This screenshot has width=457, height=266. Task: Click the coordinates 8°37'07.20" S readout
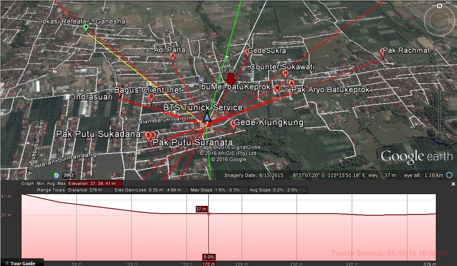pyautogui.click(x=309, y=175)
